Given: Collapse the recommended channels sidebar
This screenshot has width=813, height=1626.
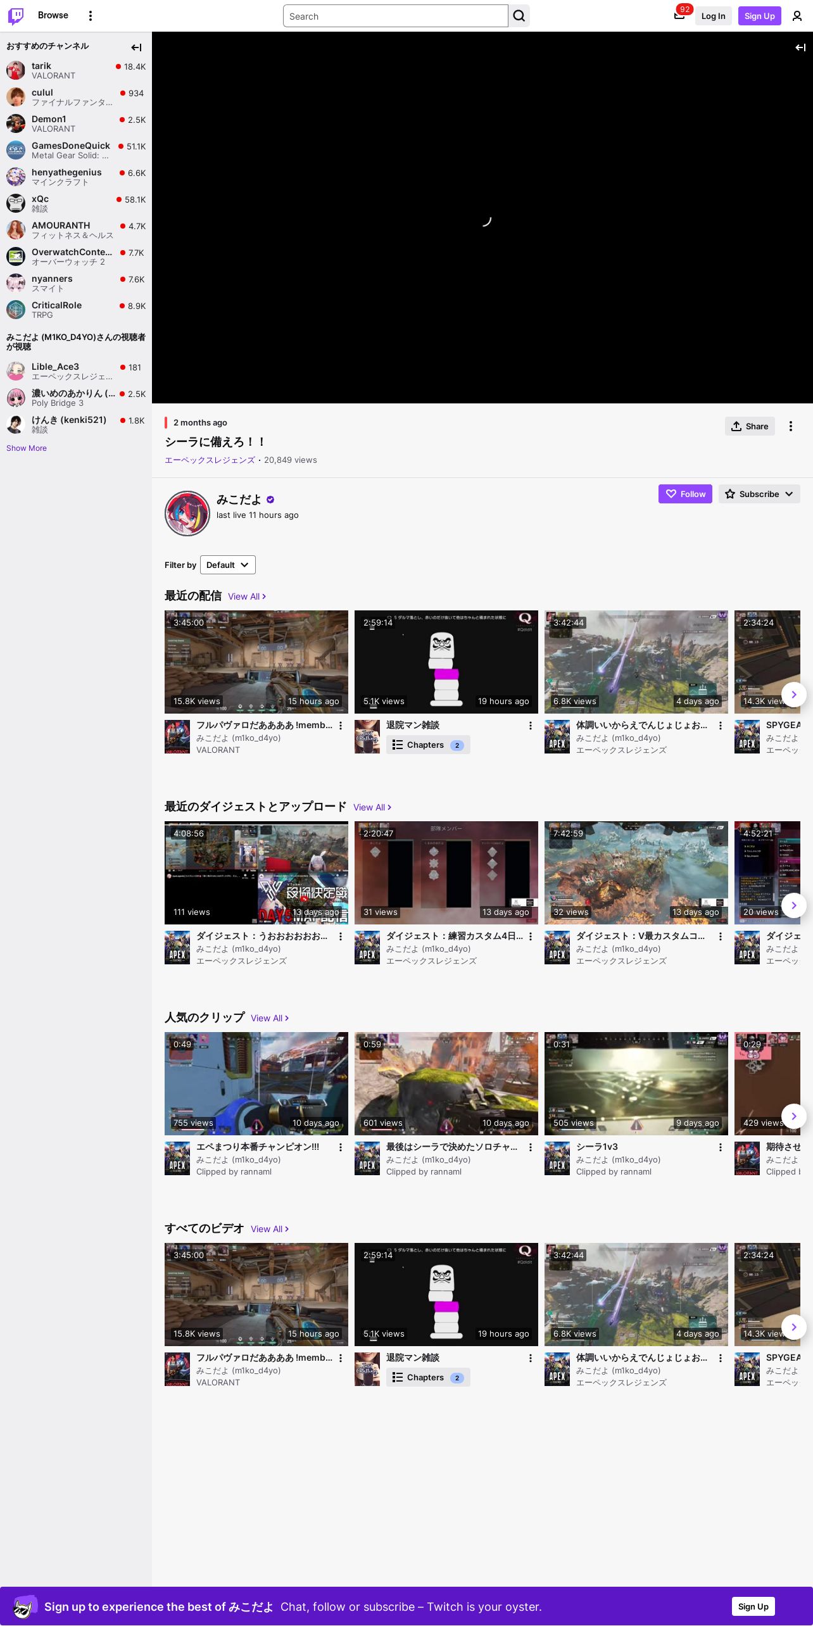Looking at the screenshot, I should (x=136, y=47).
